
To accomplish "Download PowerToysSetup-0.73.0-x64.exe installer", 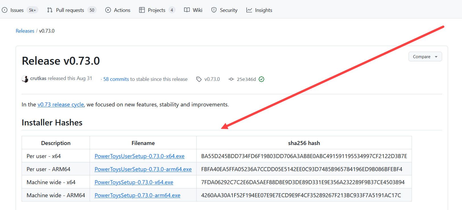I will tap(134, 182).
